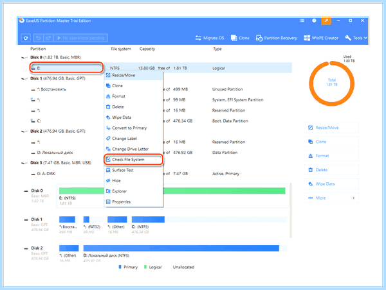Click 'No operations pending' execute button
The height and width of the screenshot is (290, 386).
[x=81, y=38]
